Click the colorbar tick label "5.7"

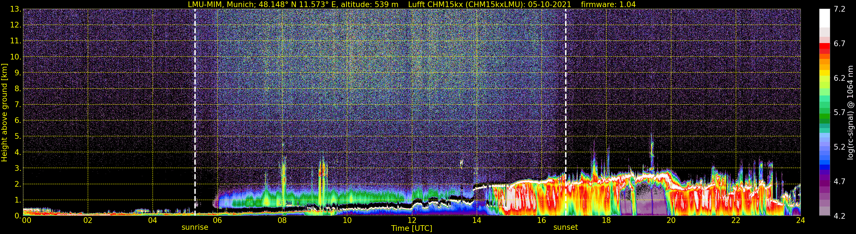point(840,112)
